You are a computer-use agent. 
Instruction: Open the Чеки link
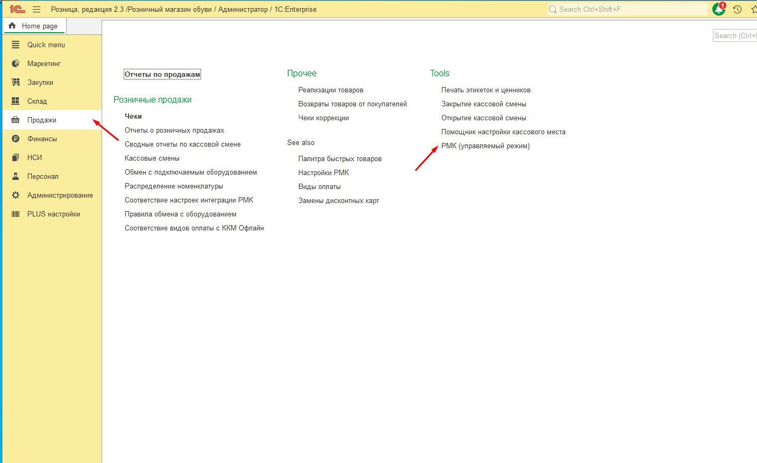pos(133,116)
